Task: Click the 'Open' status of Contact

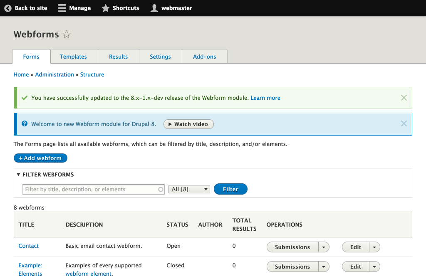Action: (173, 246)
